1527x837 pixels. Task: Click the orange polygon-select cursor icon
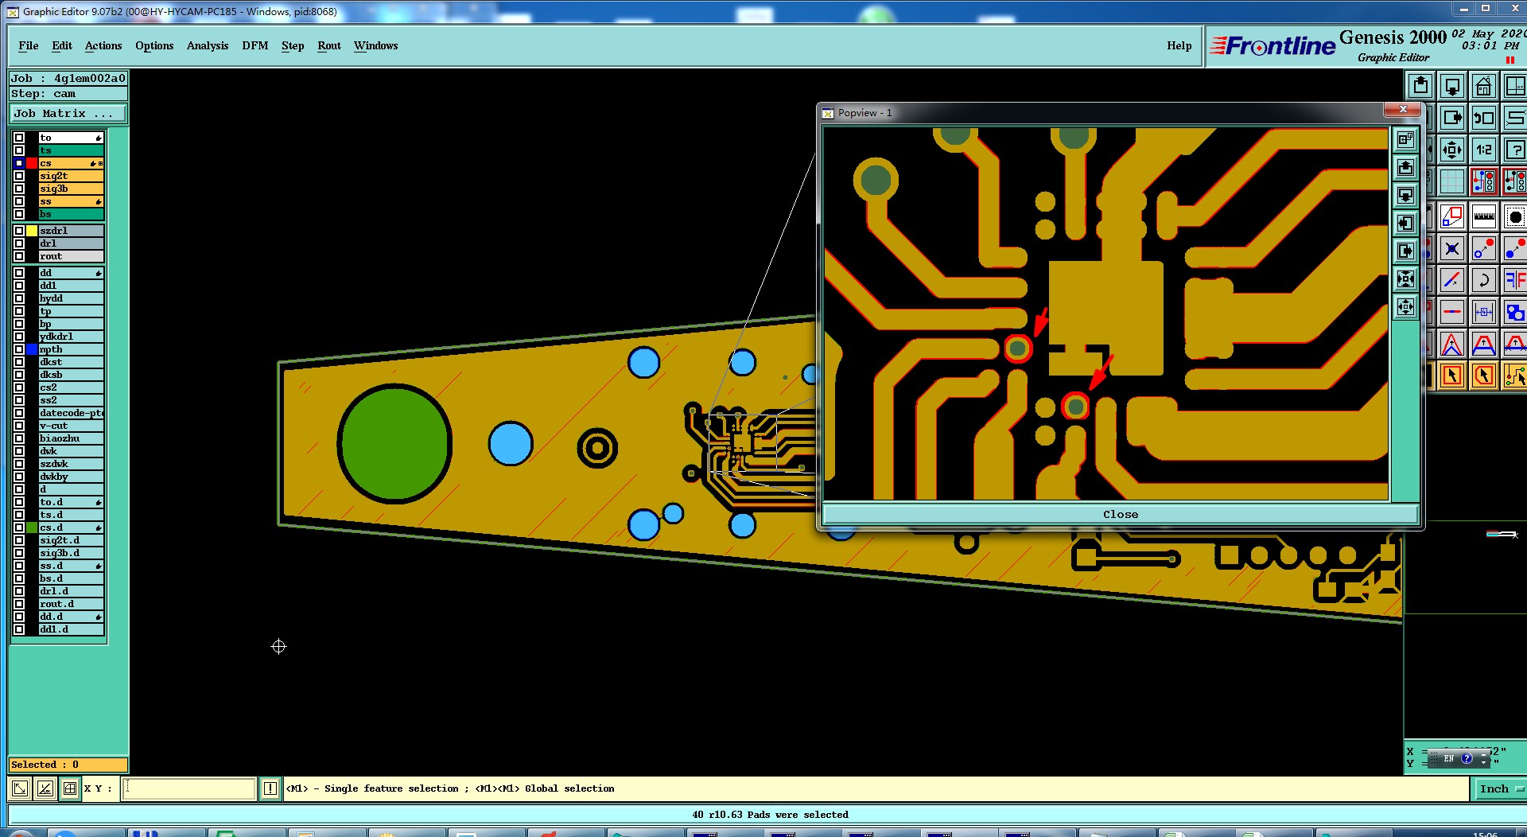[x=1483, y=376]
